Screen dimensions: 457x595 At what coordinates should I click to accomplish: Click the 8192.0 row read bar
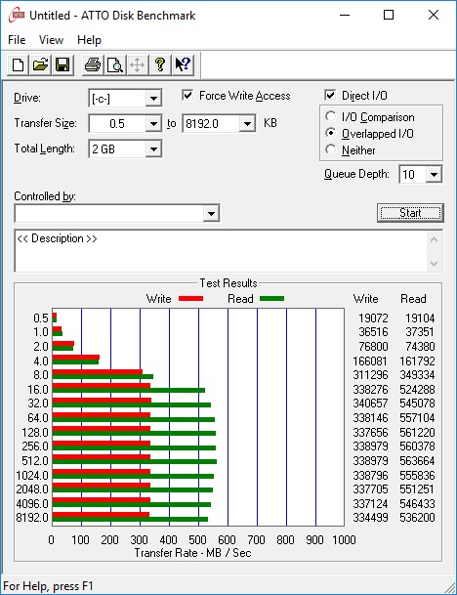click(130, 519)
